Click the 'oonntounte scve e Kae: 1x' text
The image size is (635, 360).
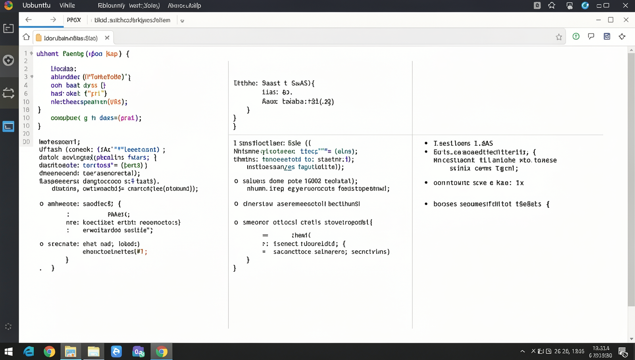[479, 183]
